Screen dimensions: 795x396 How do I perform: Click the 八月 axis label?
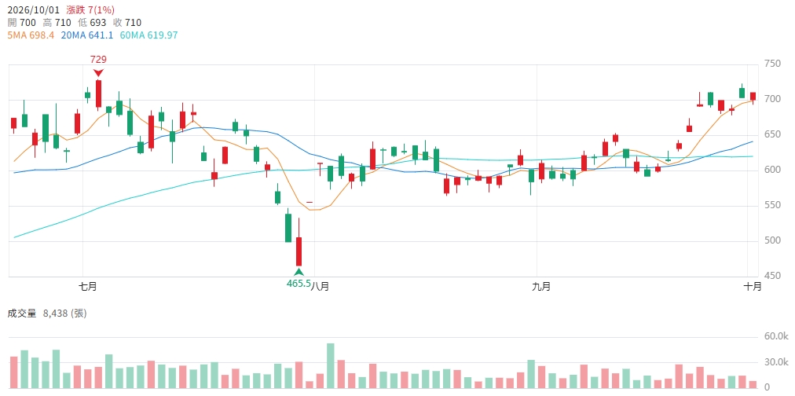click(319, 286)
